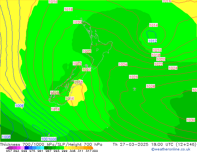
Task: Click the 1018 label near the top
Action: pyautogui.click(x=68, y=9)
